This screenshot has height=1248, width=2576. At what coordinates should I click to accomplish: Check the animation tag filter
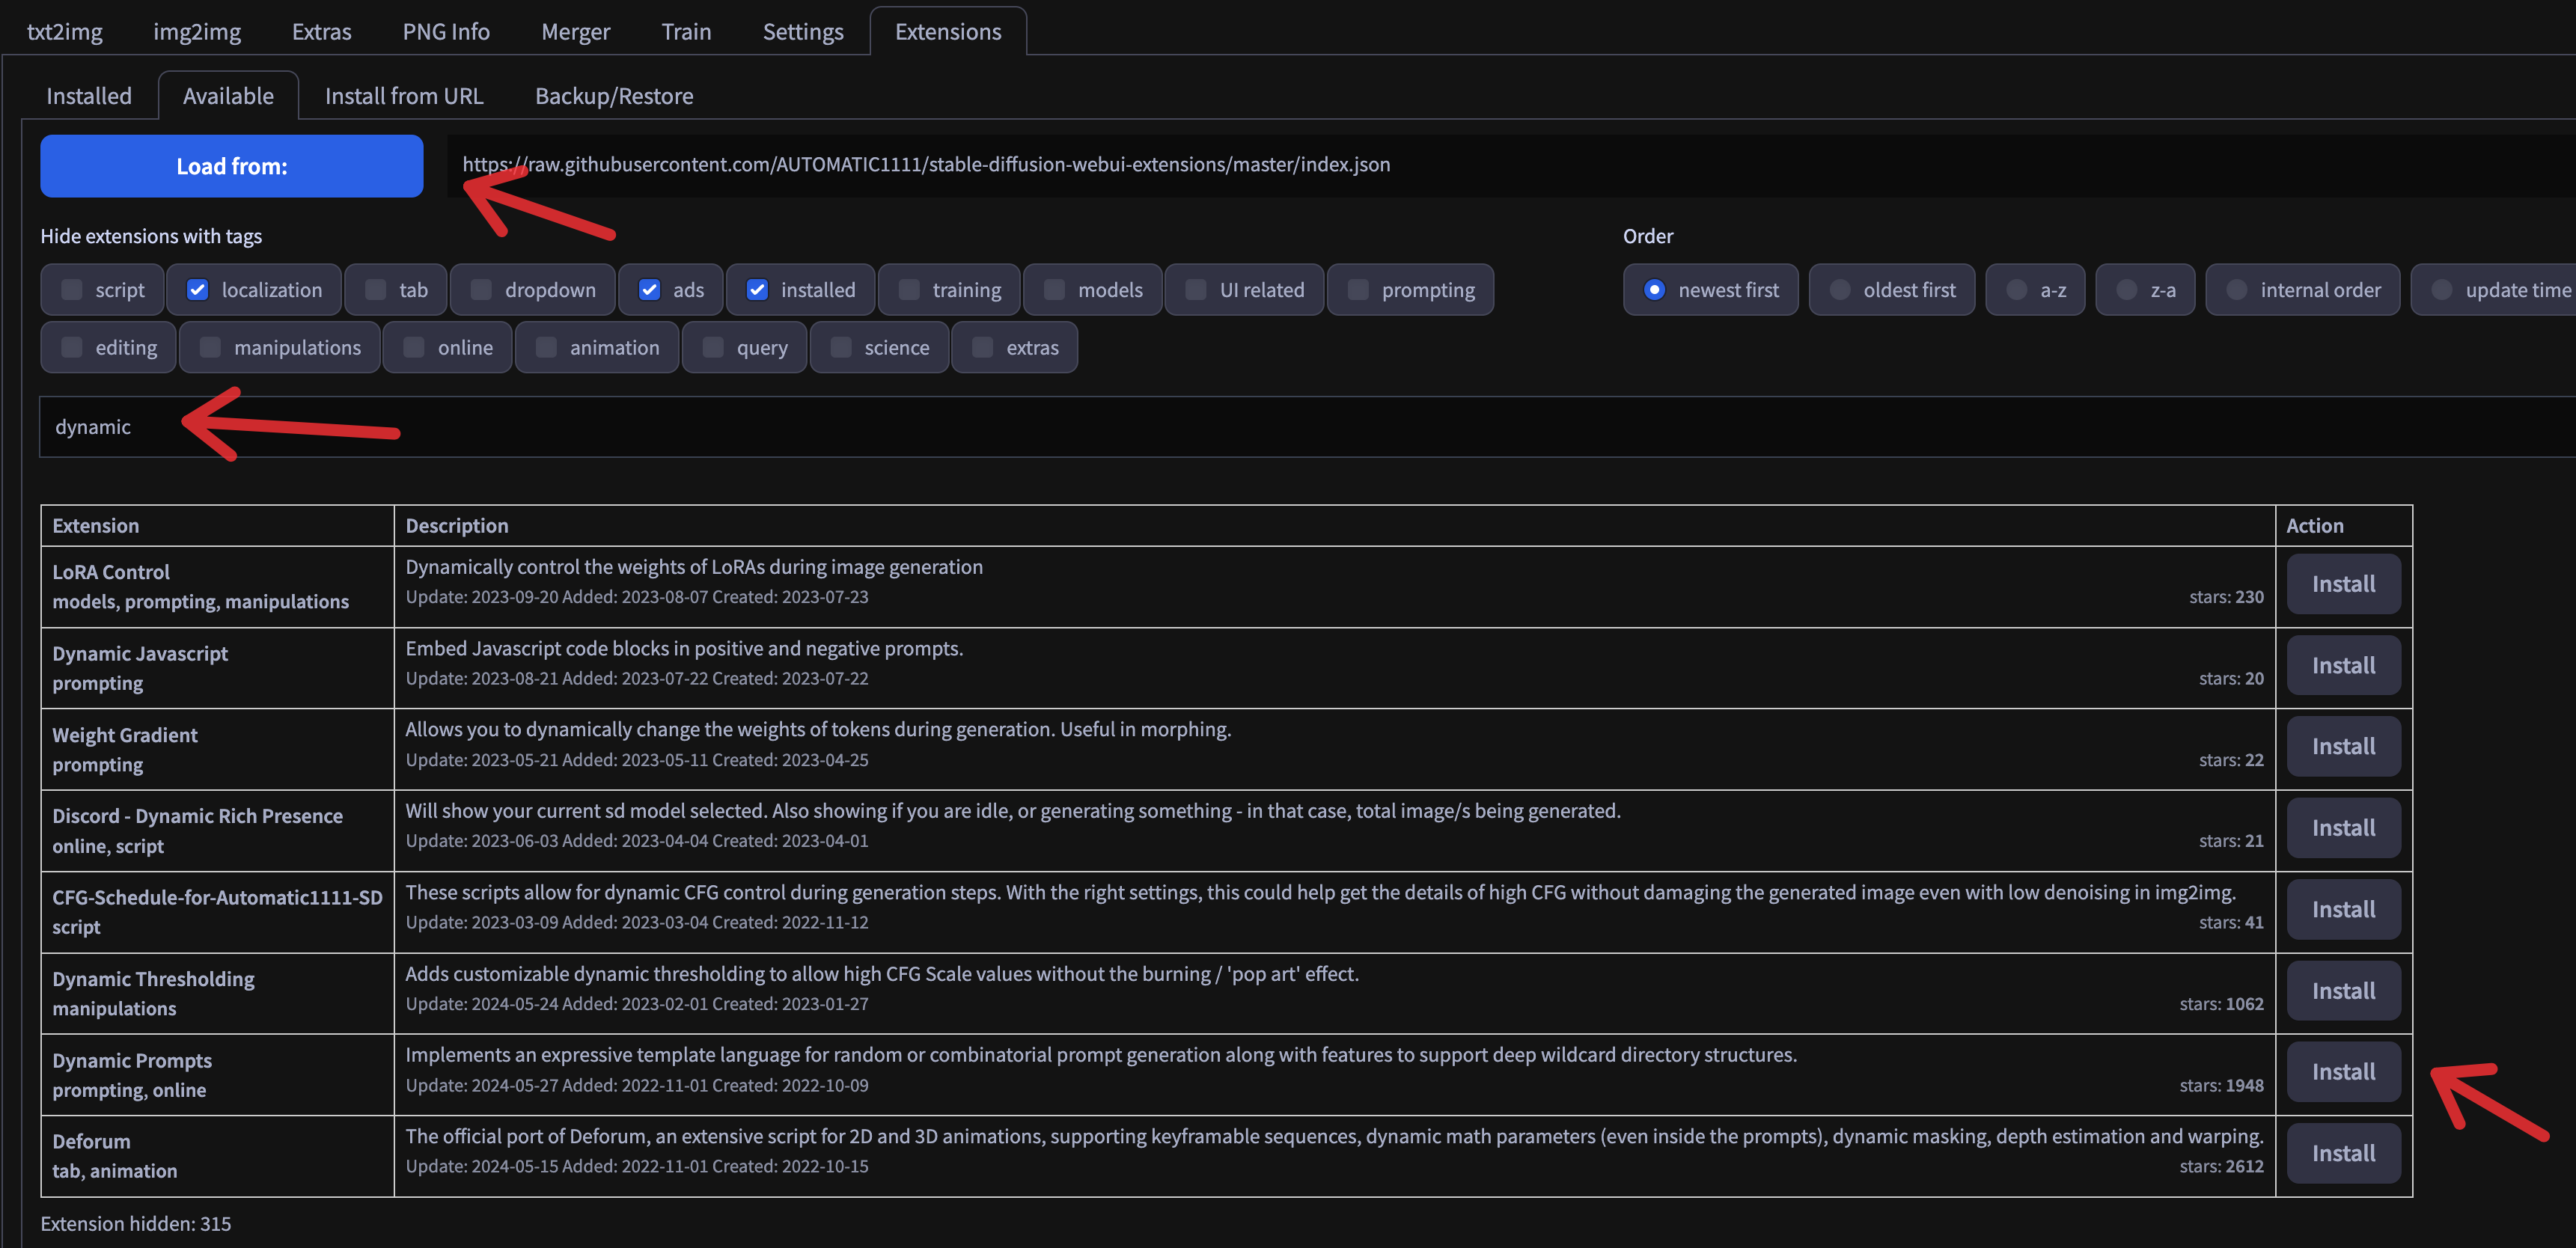pyautogui.click(x=547, y=347)
